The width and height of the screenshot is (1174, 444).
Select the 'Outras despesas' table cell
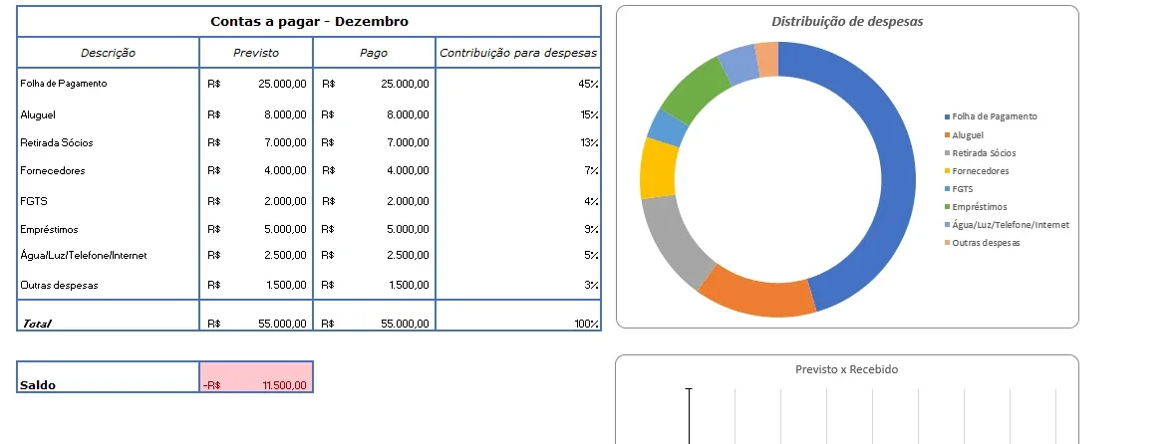click(x=108, y=285)
